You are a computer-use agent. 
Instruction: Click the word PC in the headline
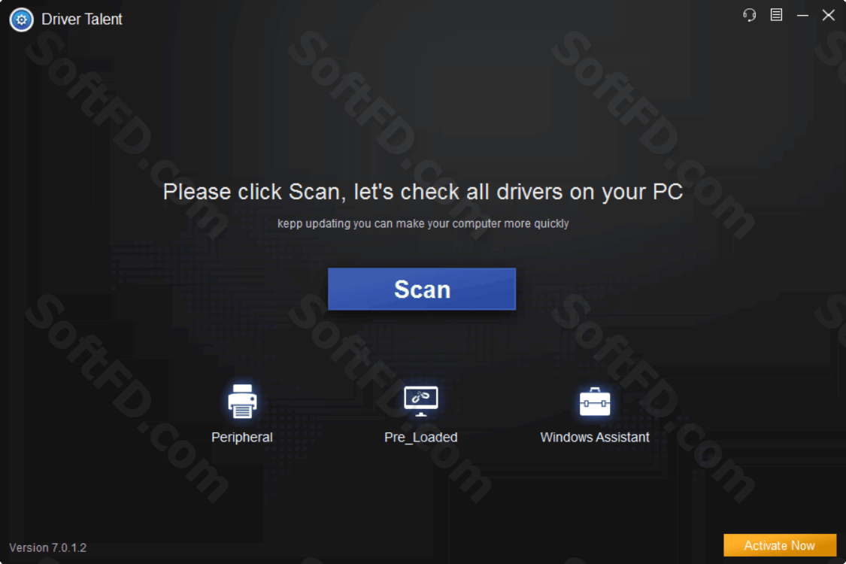pyautogui.click(x=668, y=193)
